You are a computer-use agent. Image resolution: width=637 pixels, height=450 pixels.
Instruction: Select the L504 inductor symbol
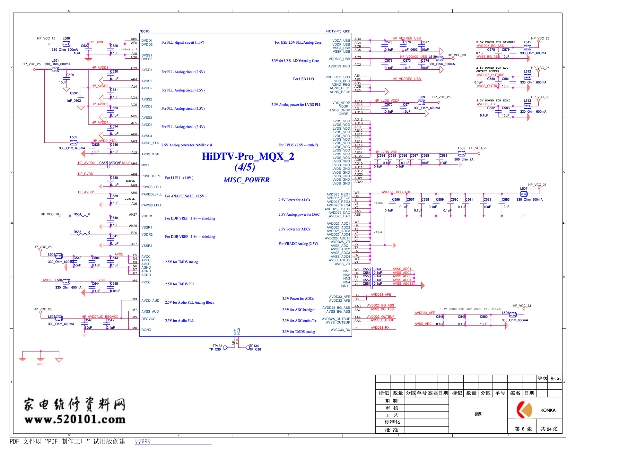(66, 282)
